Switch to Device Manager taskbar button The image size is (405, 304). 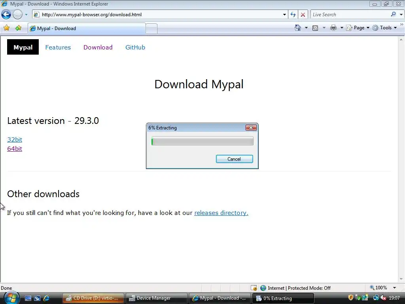(x=157, y=298)
